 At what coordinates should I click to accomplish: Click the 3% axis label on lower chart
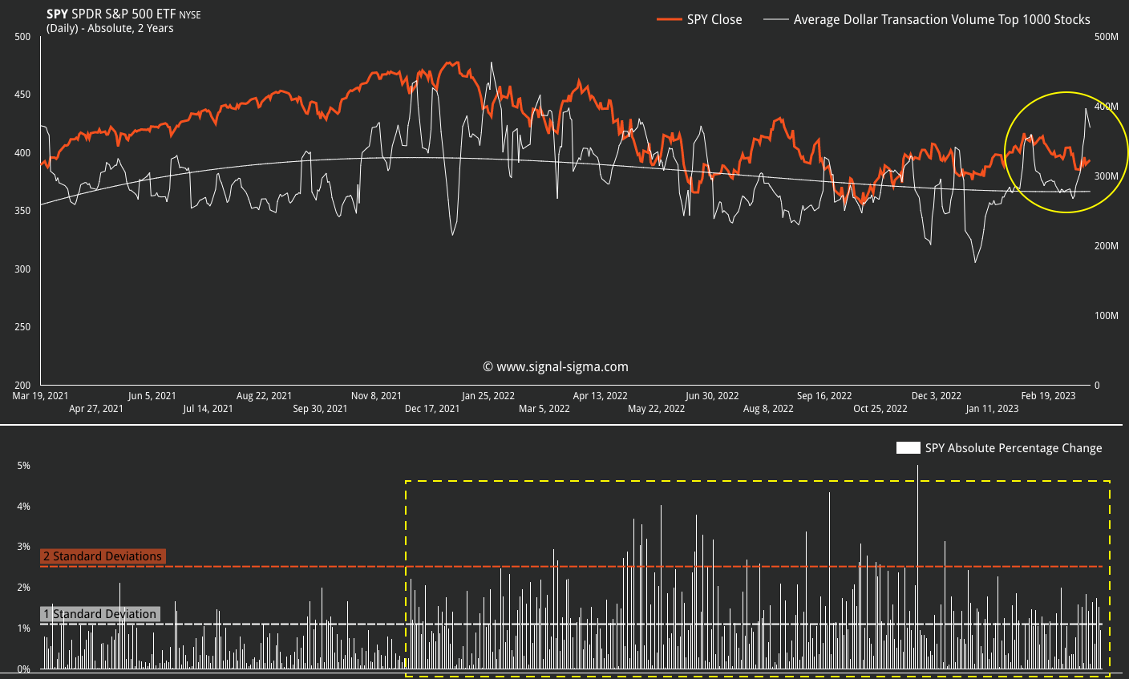24,547
